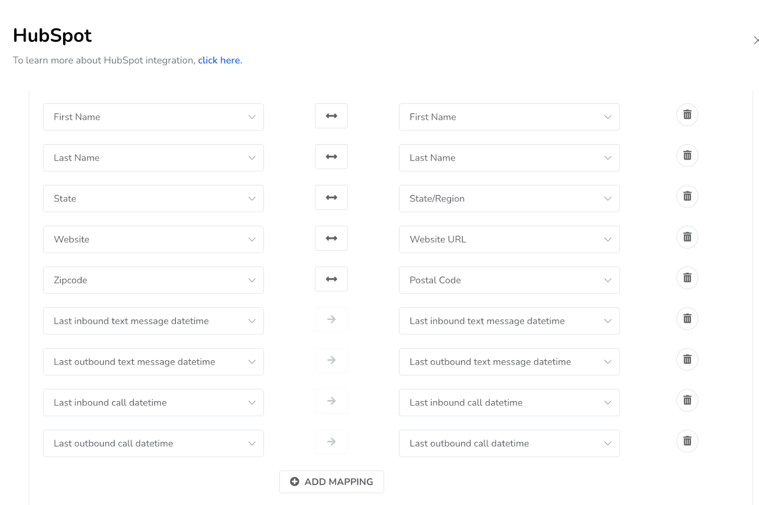
Task: Click the one-way arrow for Last outbound text message
Action: pos(331,360)
